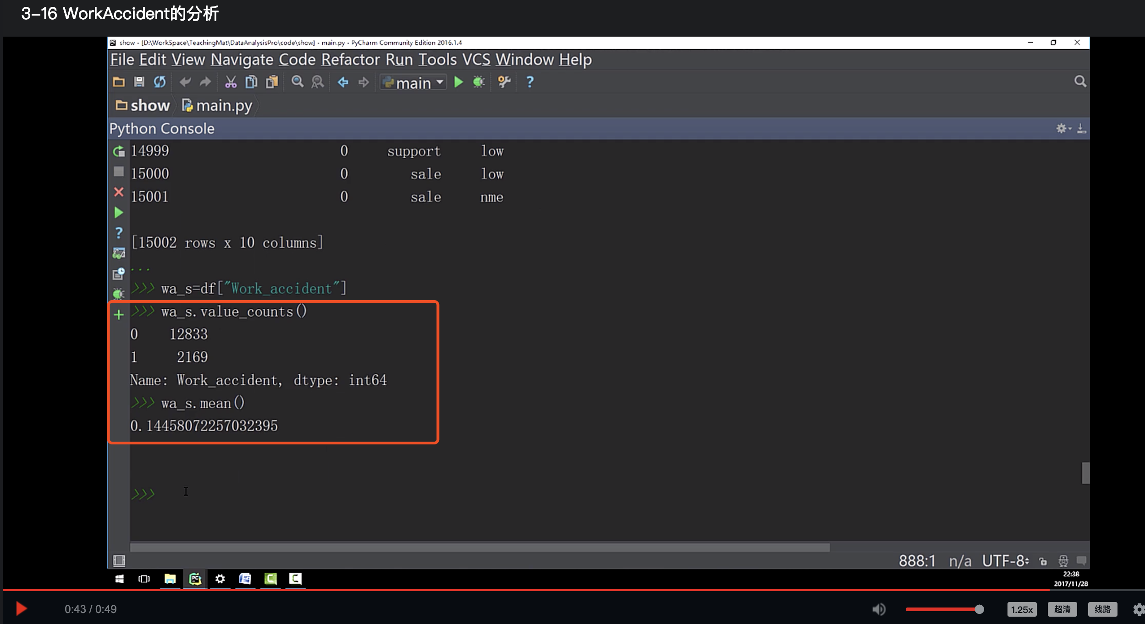The image size is (1145, 624).
Task: Open the main run configuration dropdown
Action: click(413, 82)
